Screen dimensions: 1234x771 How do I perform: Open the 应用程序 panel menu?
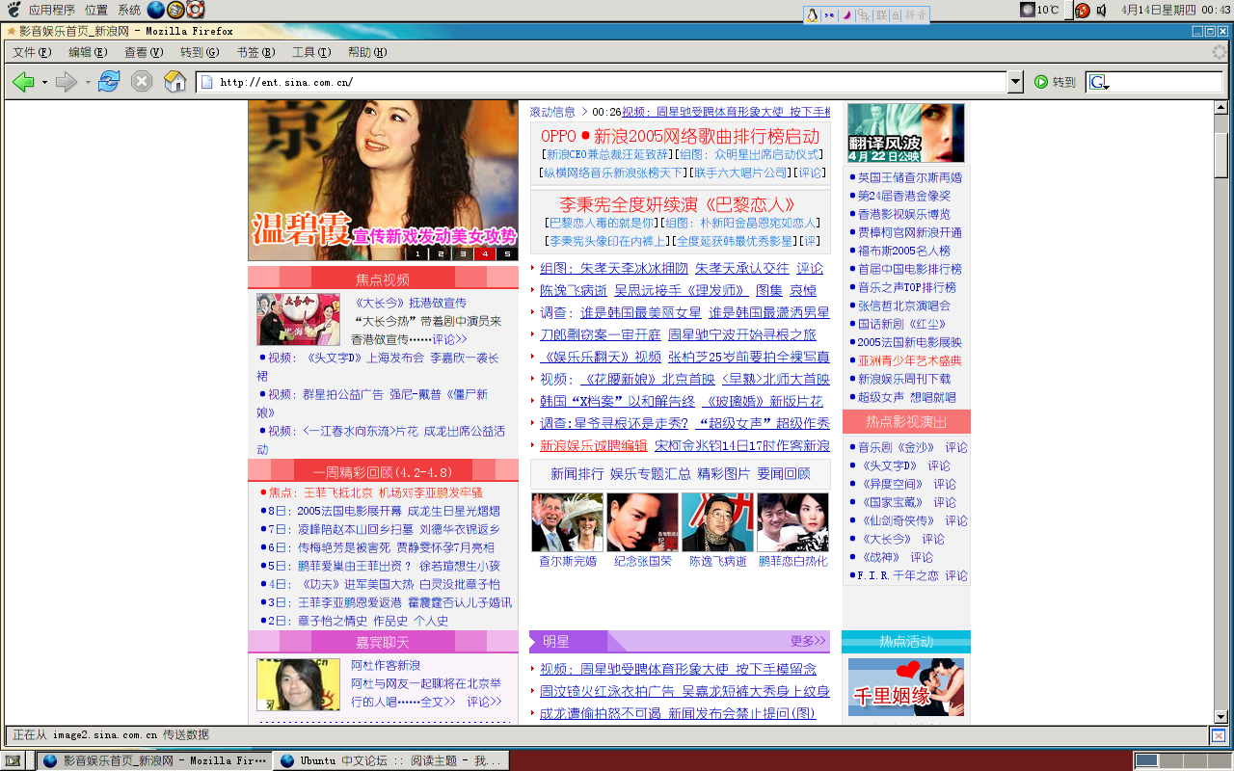pos(52,10)
